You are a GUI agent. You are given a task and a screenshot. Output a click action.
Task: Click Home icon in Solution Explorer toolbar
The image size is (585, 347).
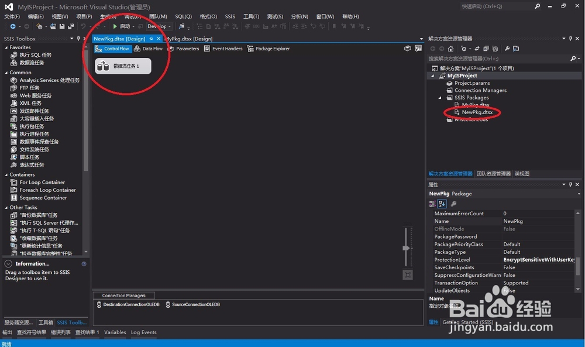tap(450, 49)
